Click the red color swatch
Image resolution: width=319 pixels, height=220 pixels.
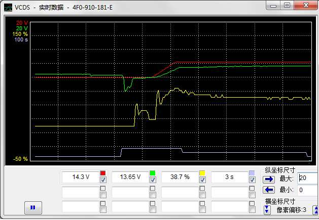tap(103, 173)
